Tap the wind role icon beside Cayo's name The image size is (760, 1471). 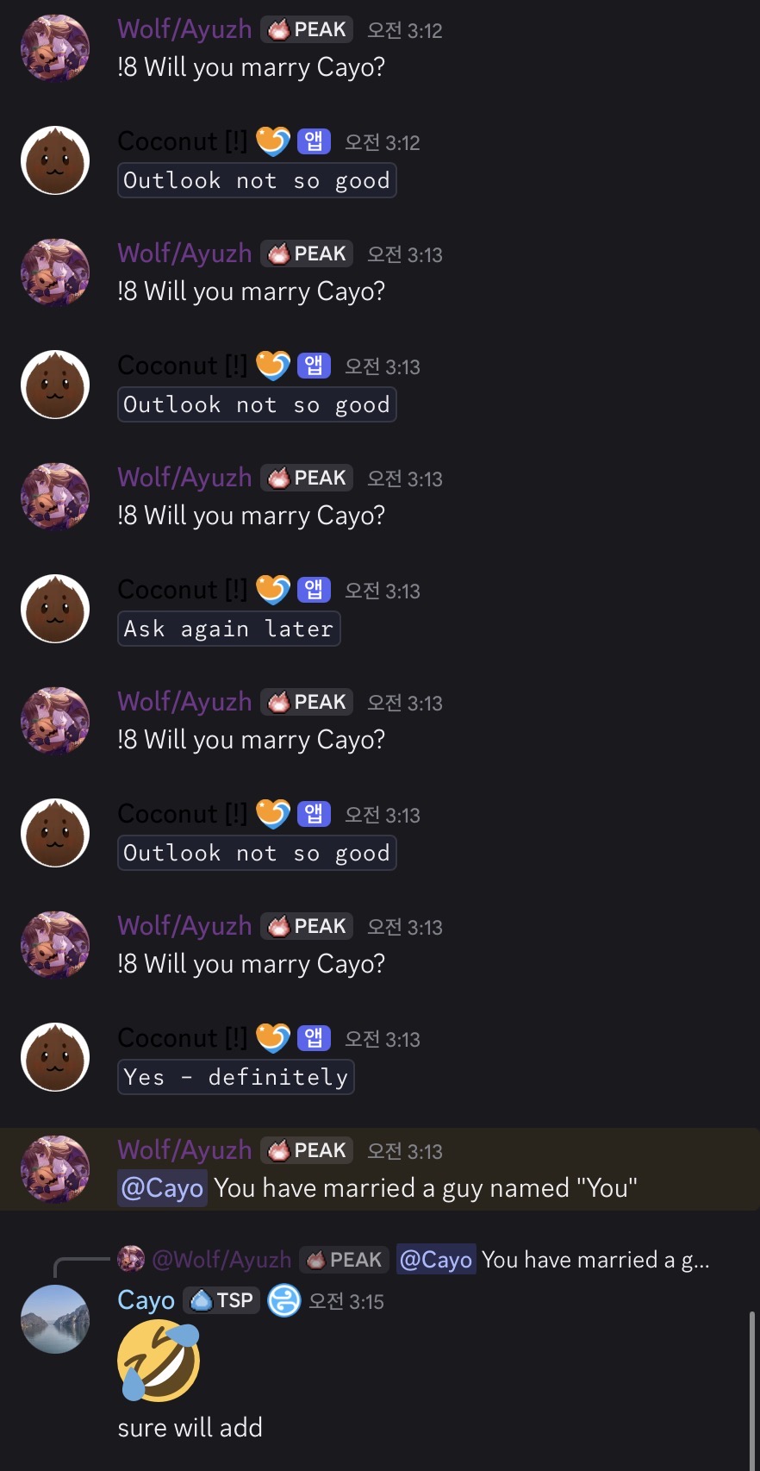[284, 1300]
